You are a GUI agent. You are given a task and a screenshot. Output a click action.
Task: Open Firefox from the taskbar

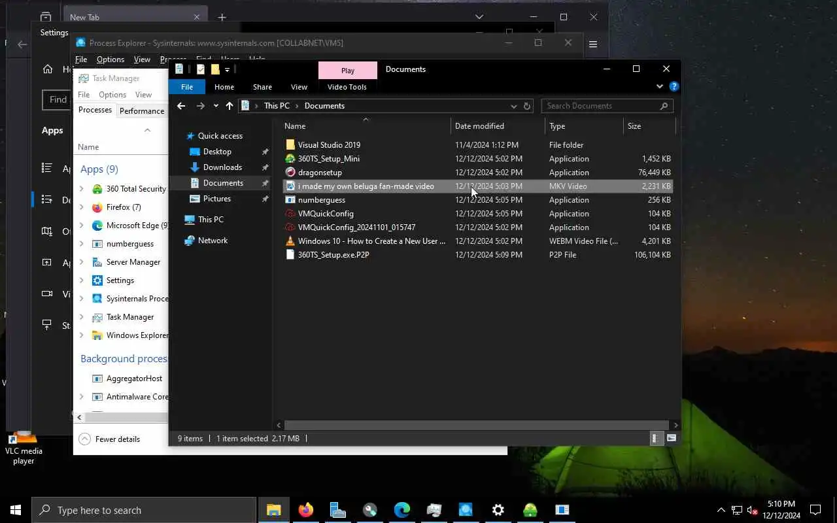306,510
